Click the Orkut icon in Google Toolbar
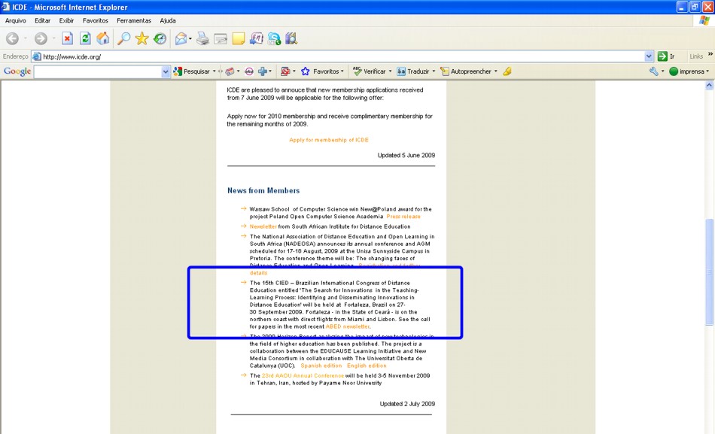 point(249,71)
